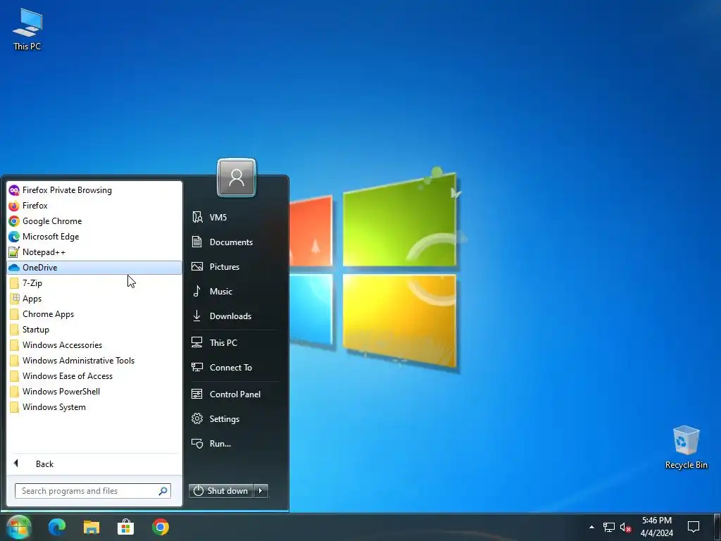This screenshot has height=541, width=721.
Task: Click the Search programs and files box
Action: [92, 491]
